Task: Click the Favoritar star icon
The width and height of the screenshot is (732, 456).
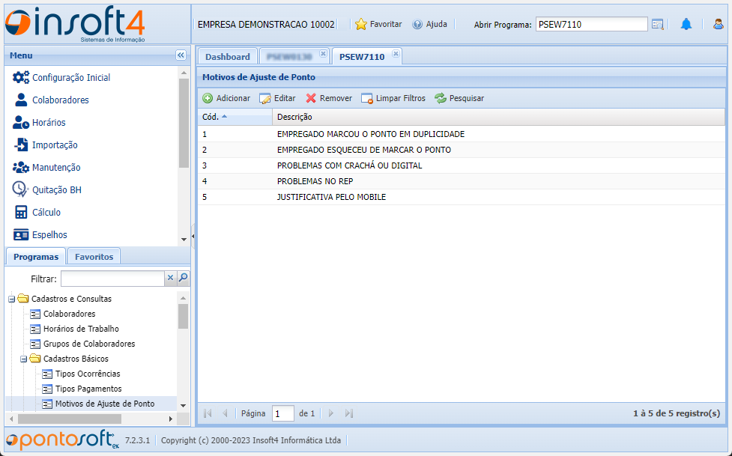Action: pos(361,24)
